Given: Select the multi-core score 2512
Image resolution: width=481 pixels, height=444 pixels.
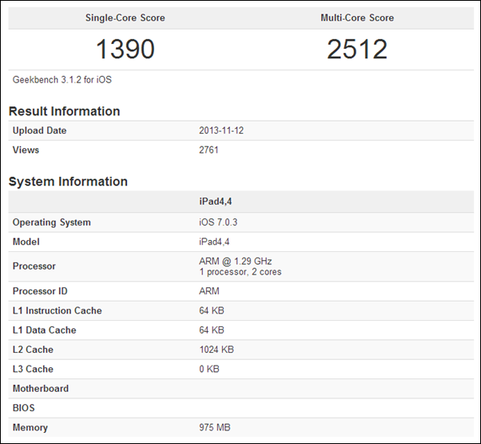Looking at the screenshot, I should tap(357, 49).
